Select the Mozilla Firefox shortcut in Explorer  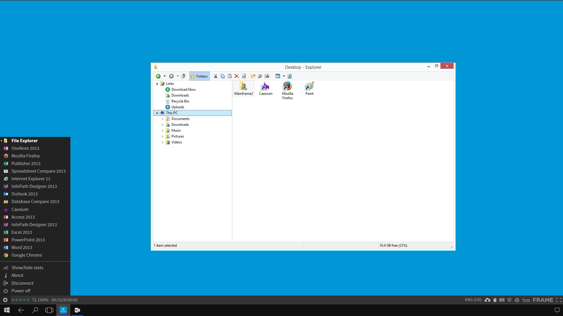(x=288, y=91)
